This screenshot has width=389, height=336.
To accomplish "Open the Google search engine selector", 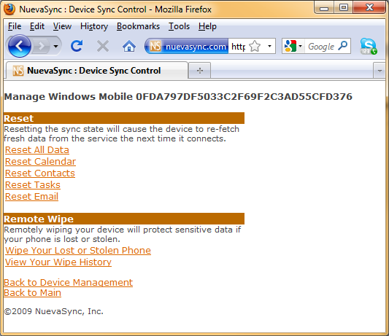I will (293, 46).
